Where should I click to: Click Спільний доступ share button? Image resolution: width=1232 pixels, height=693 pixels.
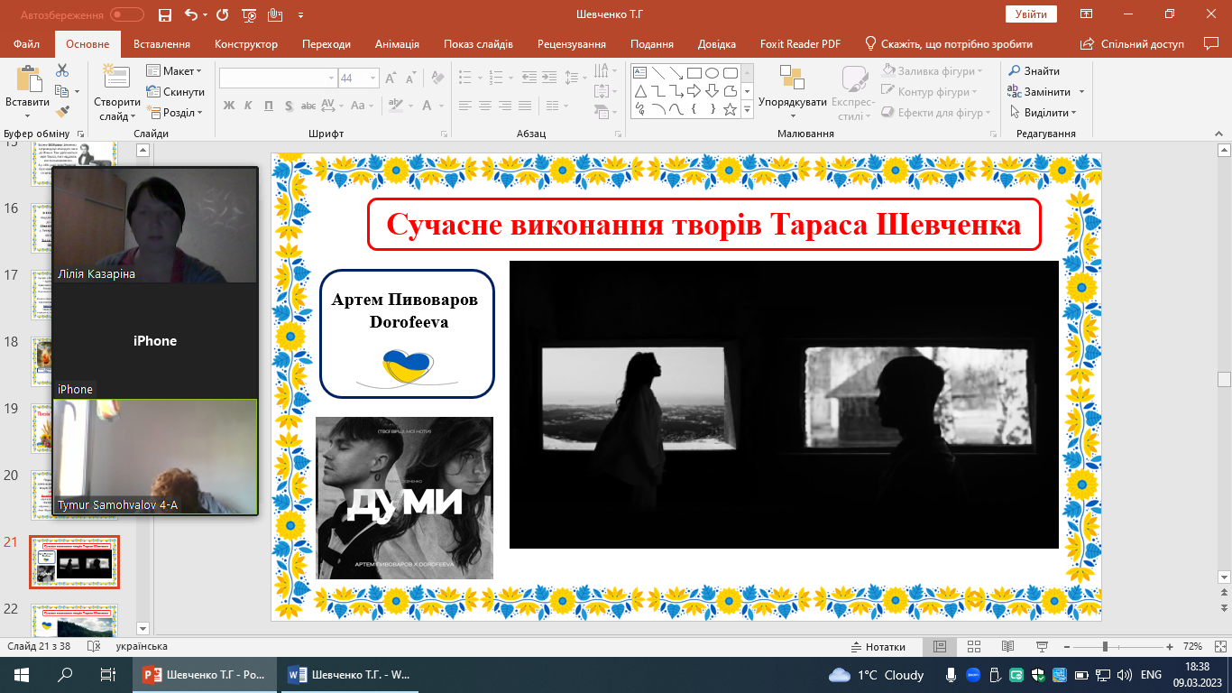pyautogui.click(x=1135, y=44)
